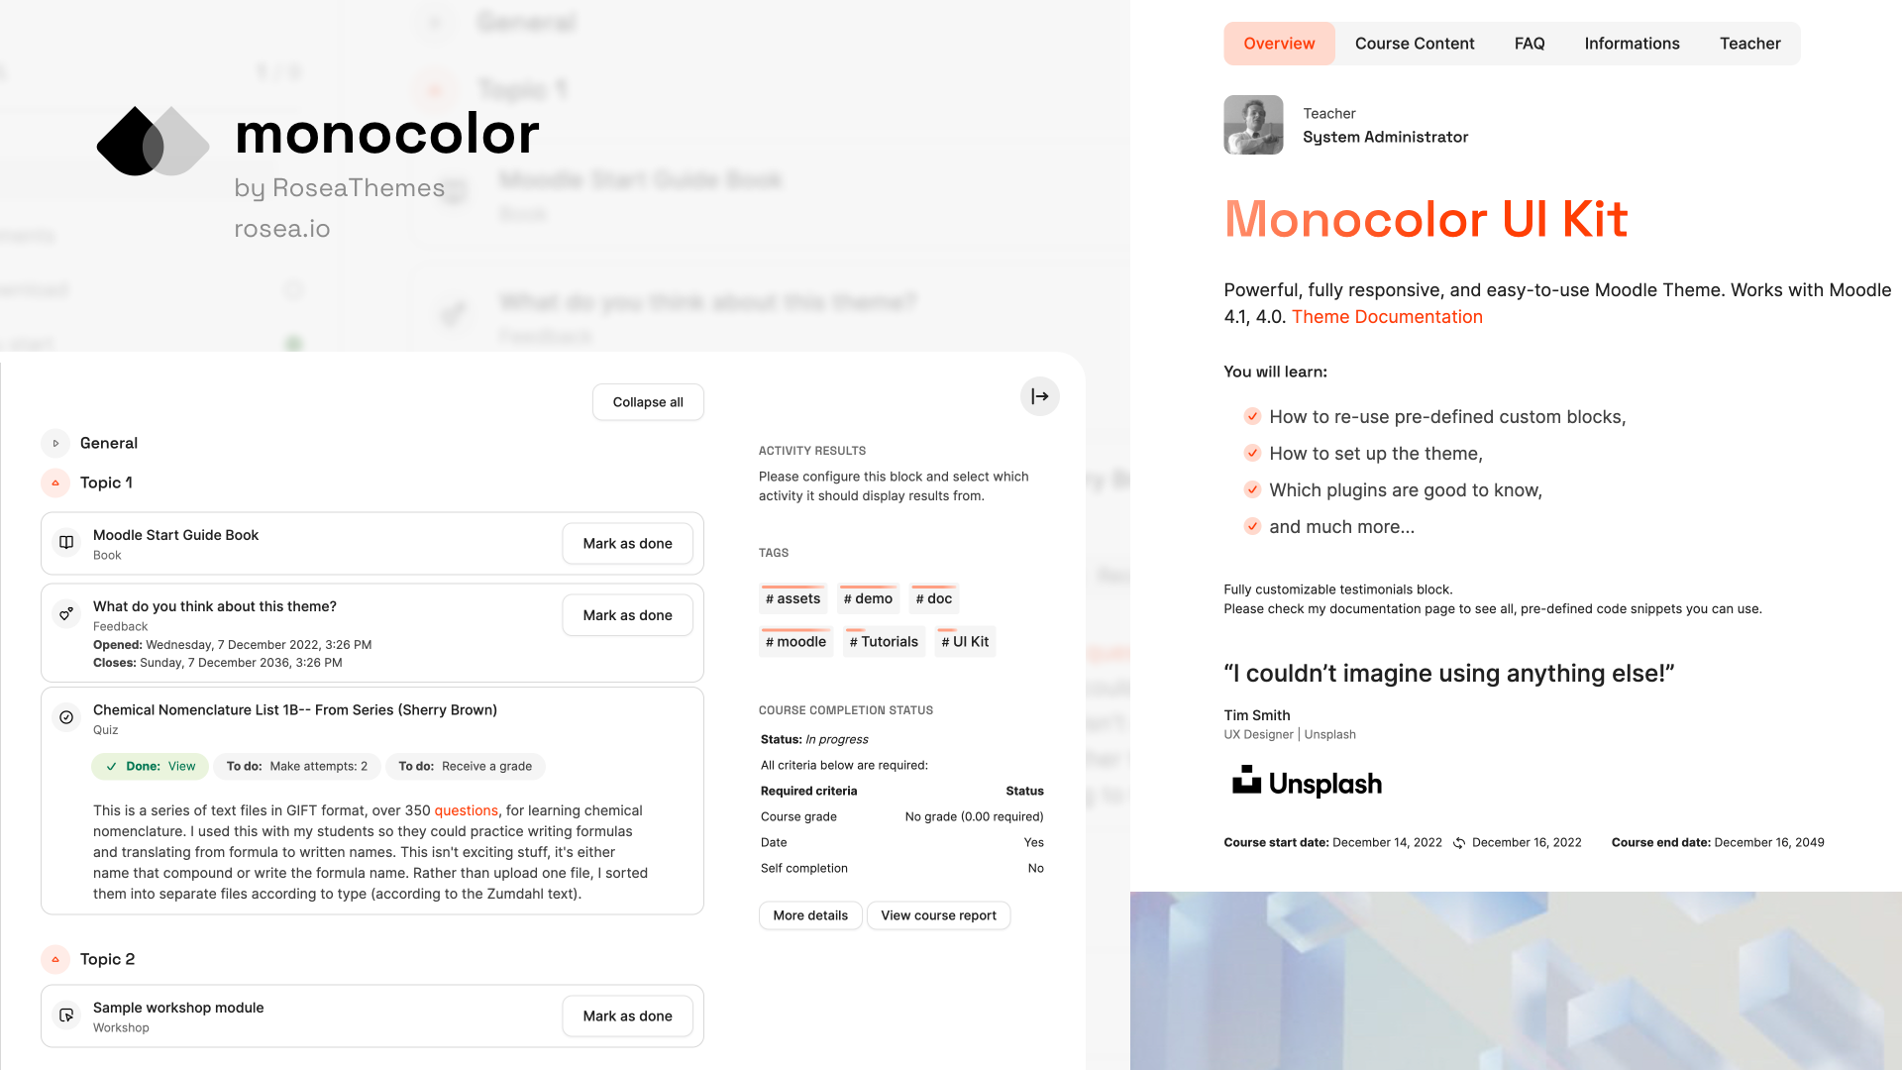Click the expand arrow icon next to General section

54,443
